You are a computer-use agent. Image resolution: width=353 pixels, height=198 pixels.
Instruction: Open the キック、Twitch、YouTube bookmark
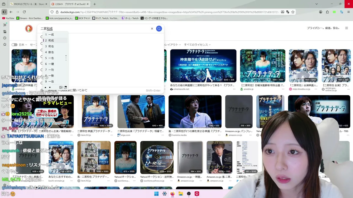point(106,18)
